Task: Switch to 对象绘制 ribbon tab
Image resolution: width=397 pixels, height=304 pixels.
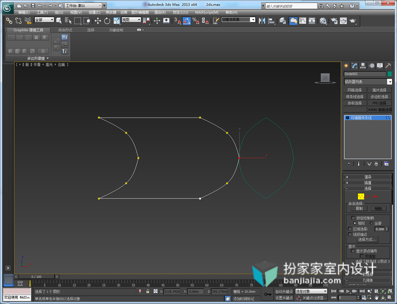Action: [x=116, y=30]
